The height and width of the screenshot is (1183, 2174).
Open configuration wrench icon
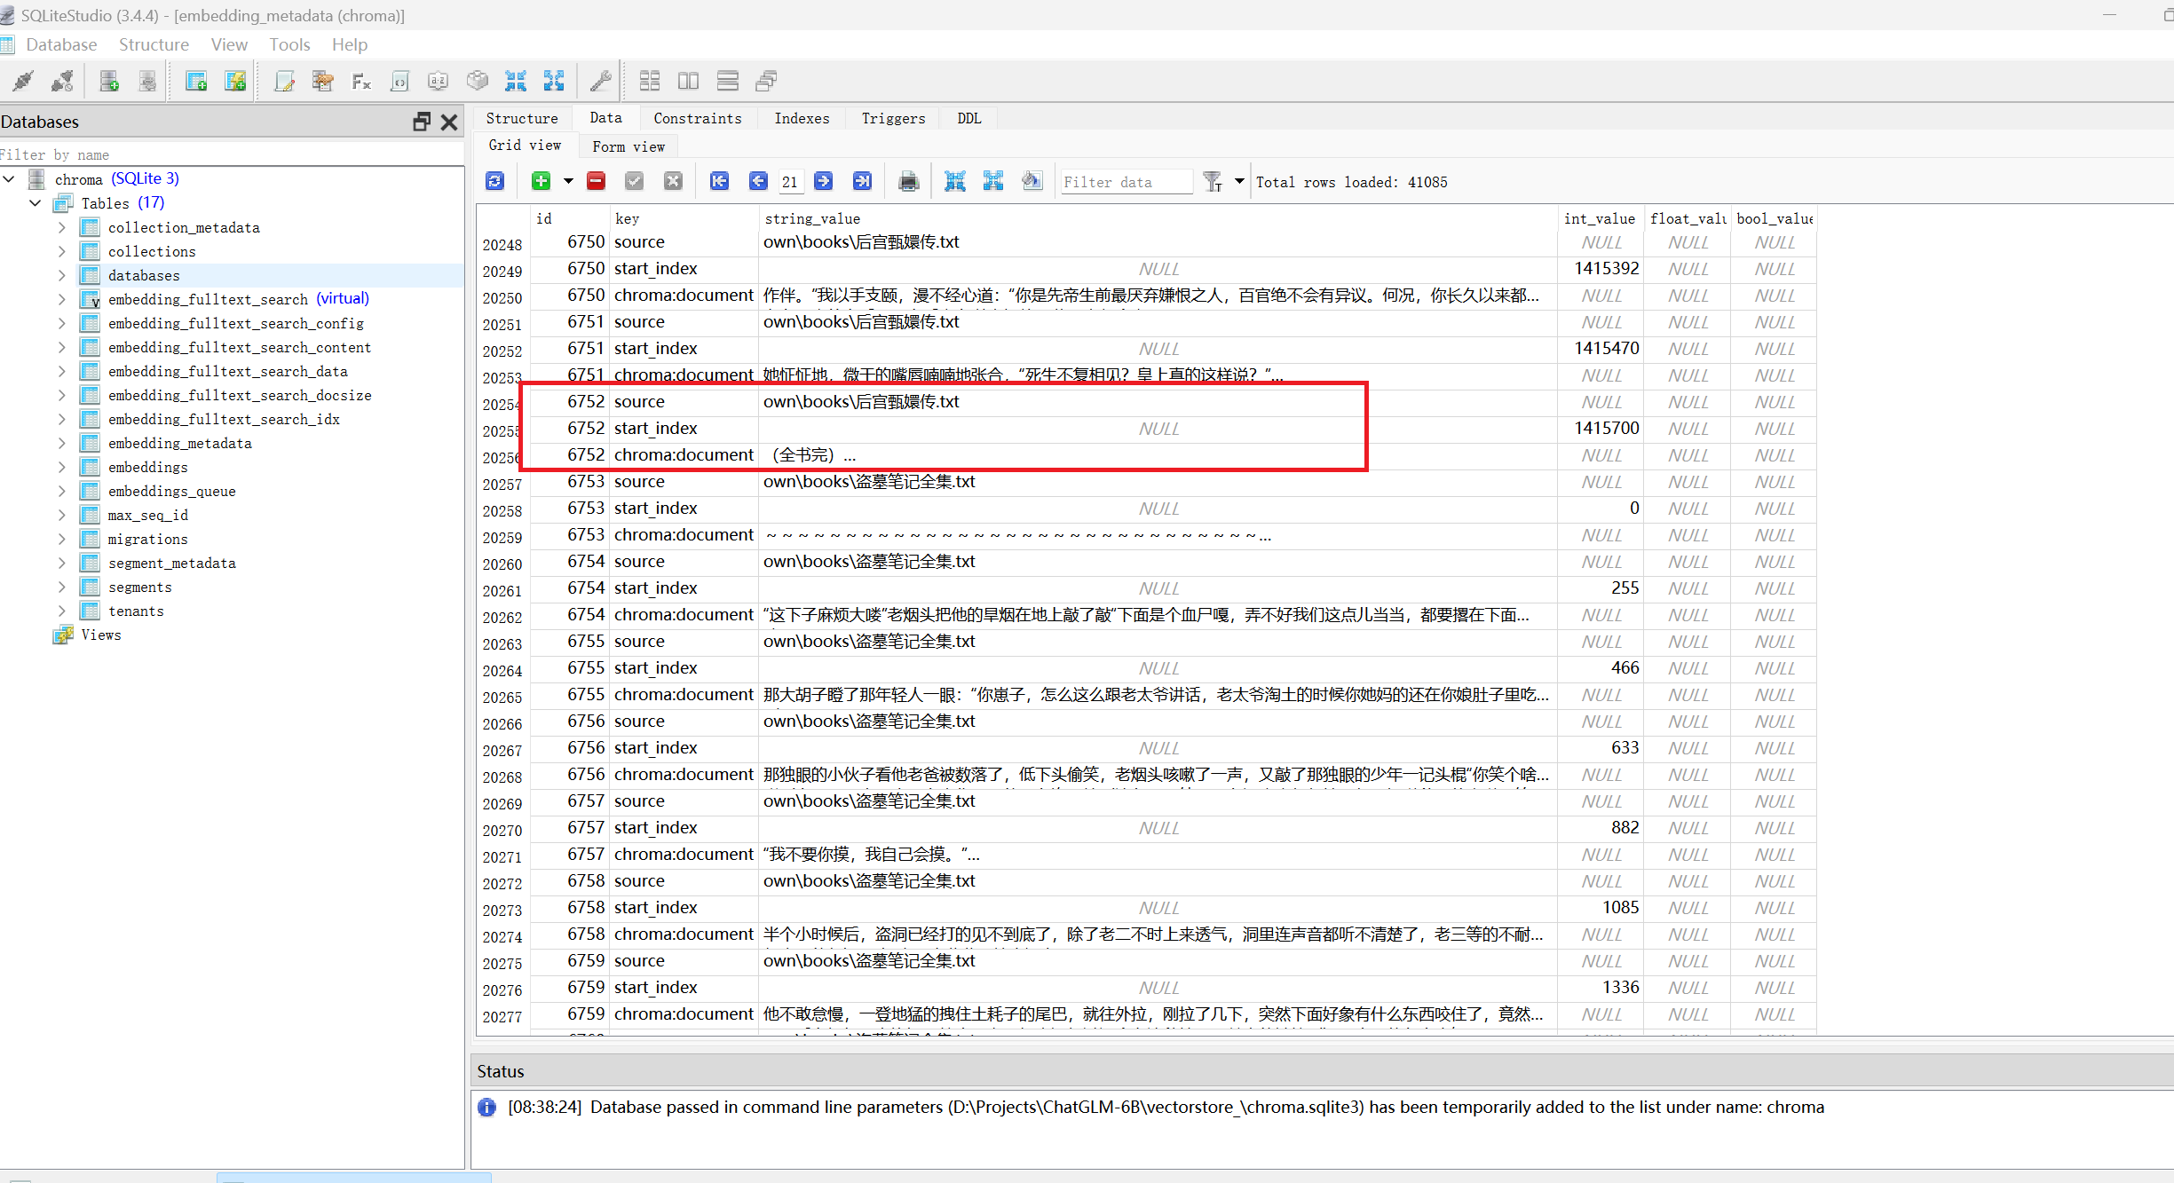point(600,82)
